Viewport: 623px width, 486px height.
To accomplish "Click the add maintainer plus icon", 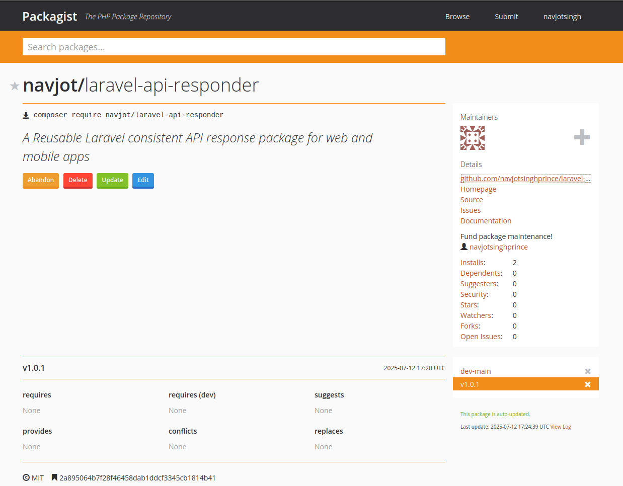I will point(582,137).
